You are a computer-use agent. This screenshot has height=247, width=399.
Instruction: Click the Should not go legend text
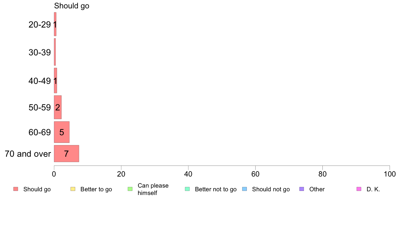coord(271,189)
